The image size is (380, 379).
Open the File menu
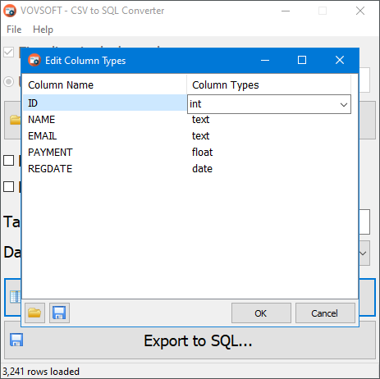(14, 30)
